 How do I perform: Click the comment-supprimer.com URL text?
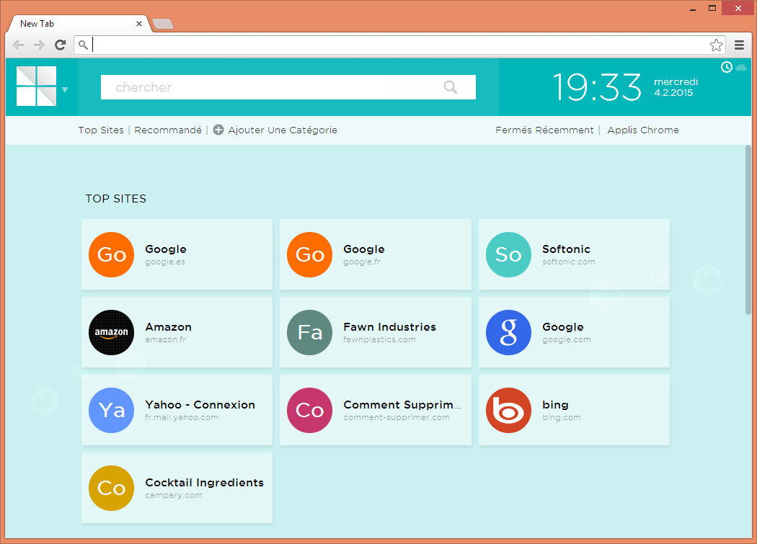tap(397, 417)
